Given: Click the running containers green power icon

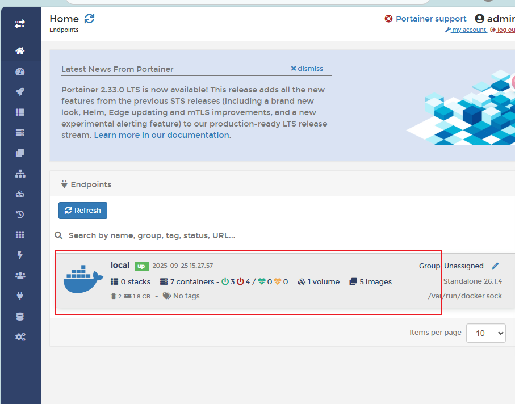Looking at the screenshot, I should 225,281.
